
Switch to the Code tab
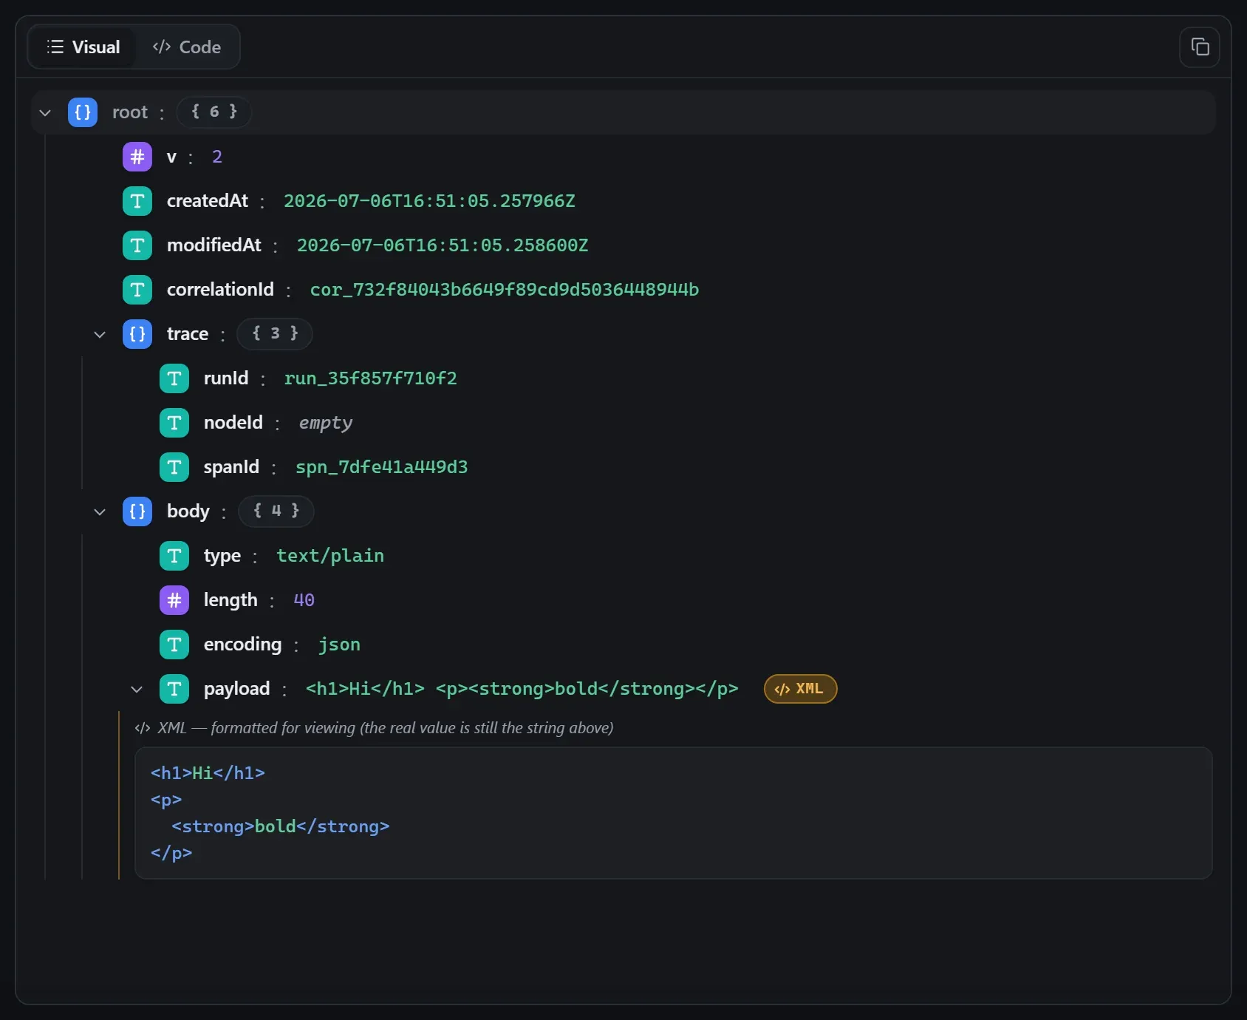(186, 47)
